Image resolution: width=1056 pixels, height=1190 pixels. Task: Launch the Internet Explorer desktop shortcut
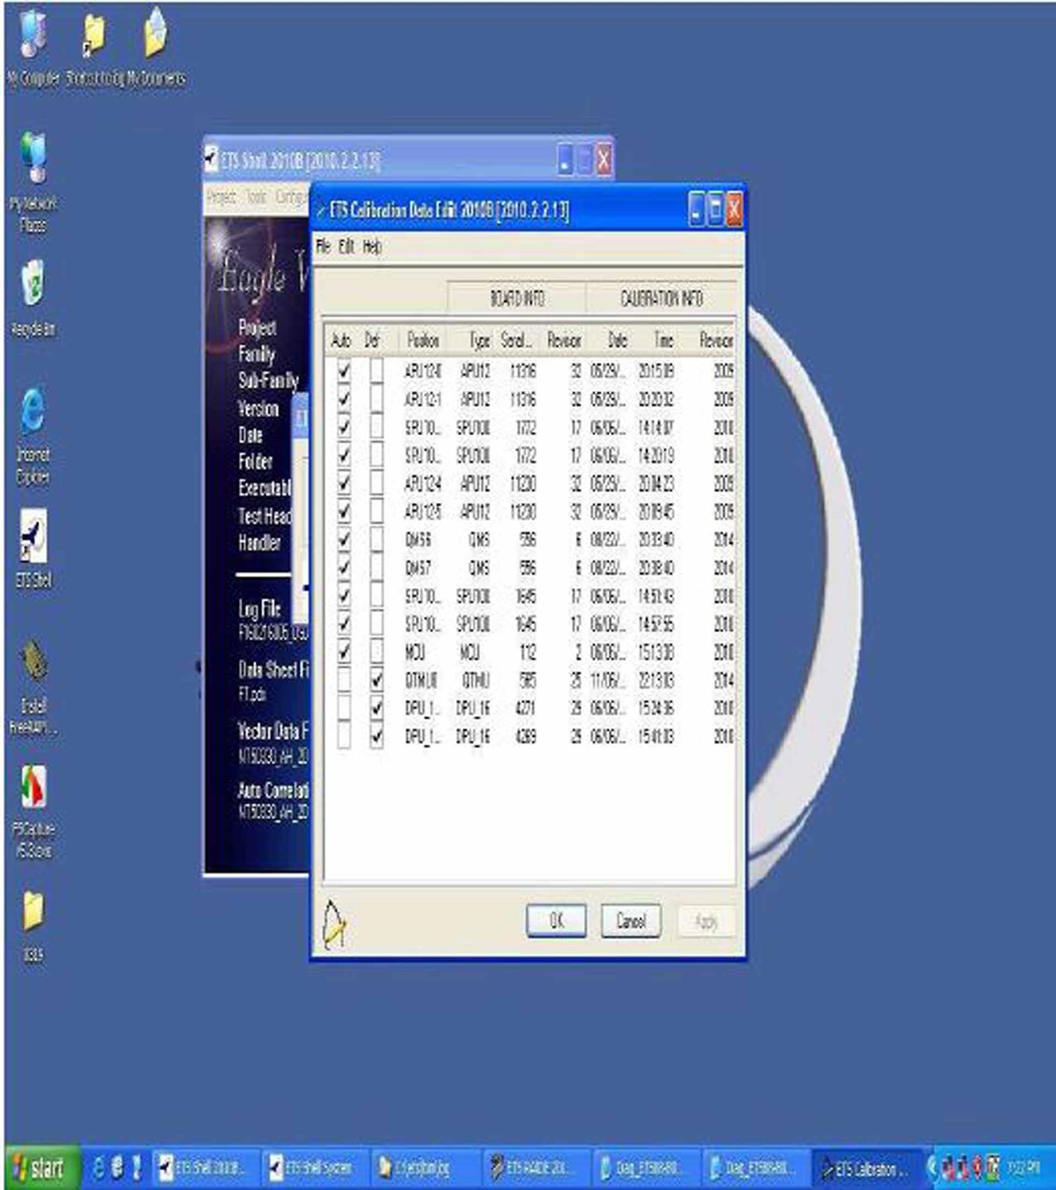point(33,411)
